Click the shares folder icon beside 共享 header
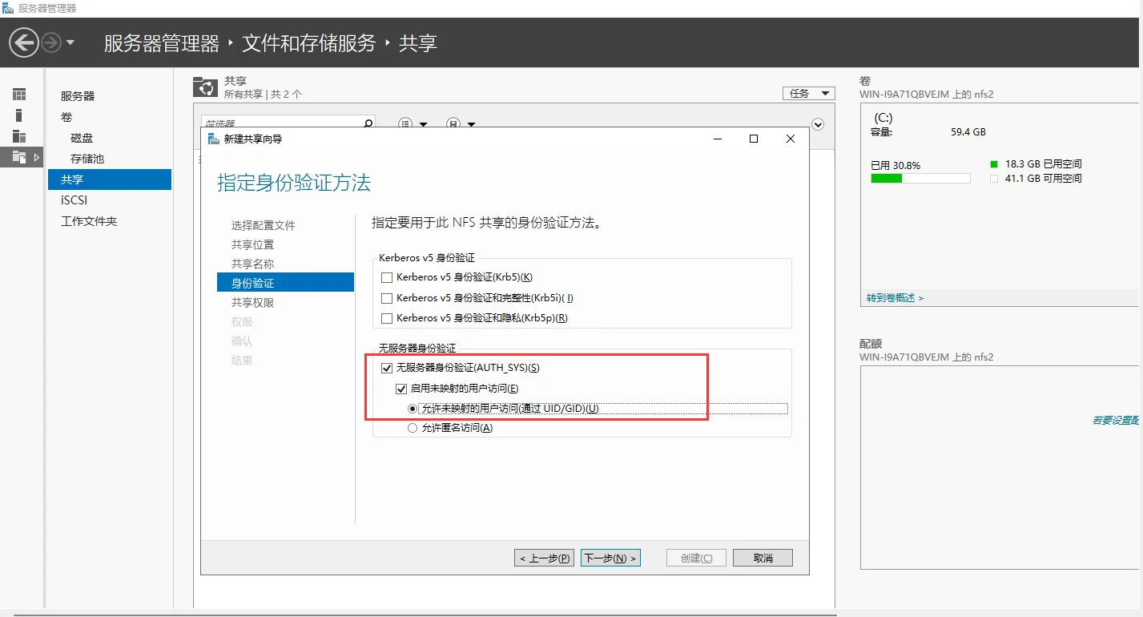 (x=206, y=87)
